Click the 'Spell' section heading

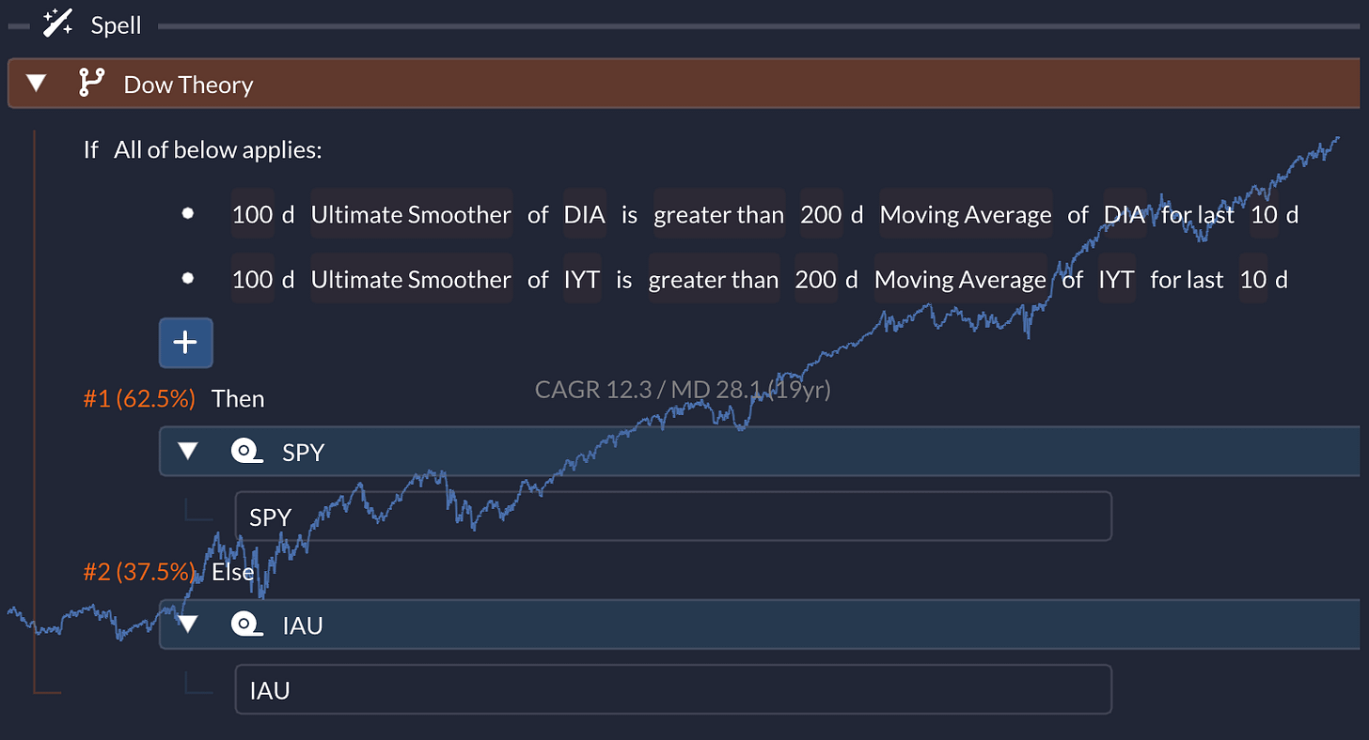pyautogui.click(x=116, y=25)
